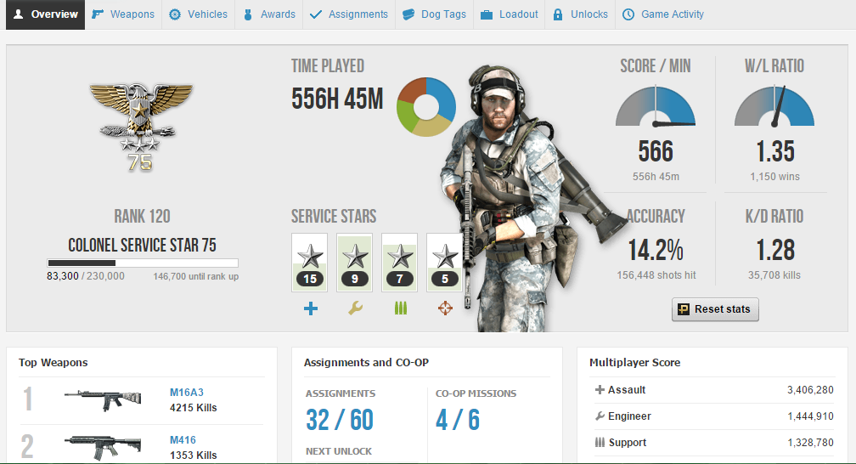Click the 32 / 60 assignments count
Image resolution: width=856 pixels, height=464 pixels.
[340, 421]
